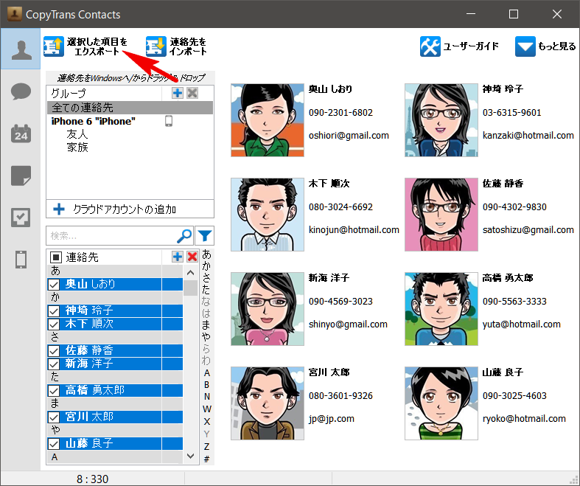Viewport: 580px width, 486px height.
Task: Open the ユーザーガイド user guide
Action: click(459, 46)
